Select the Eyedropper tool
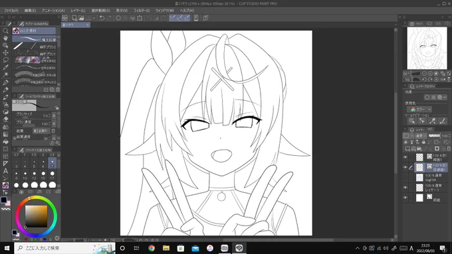Viewport: 452px width, 254px height. point(5,67)
